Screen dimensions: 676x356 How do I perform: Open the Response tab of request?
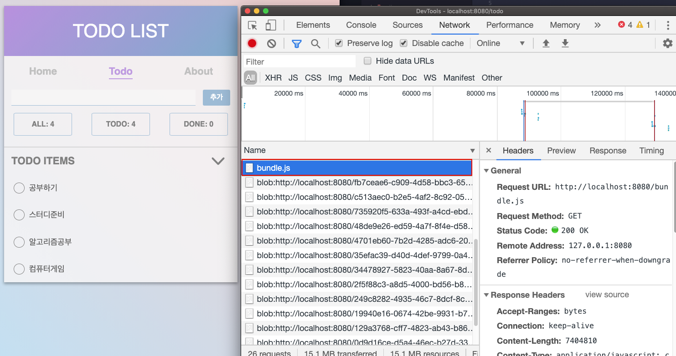pos(608,151)
